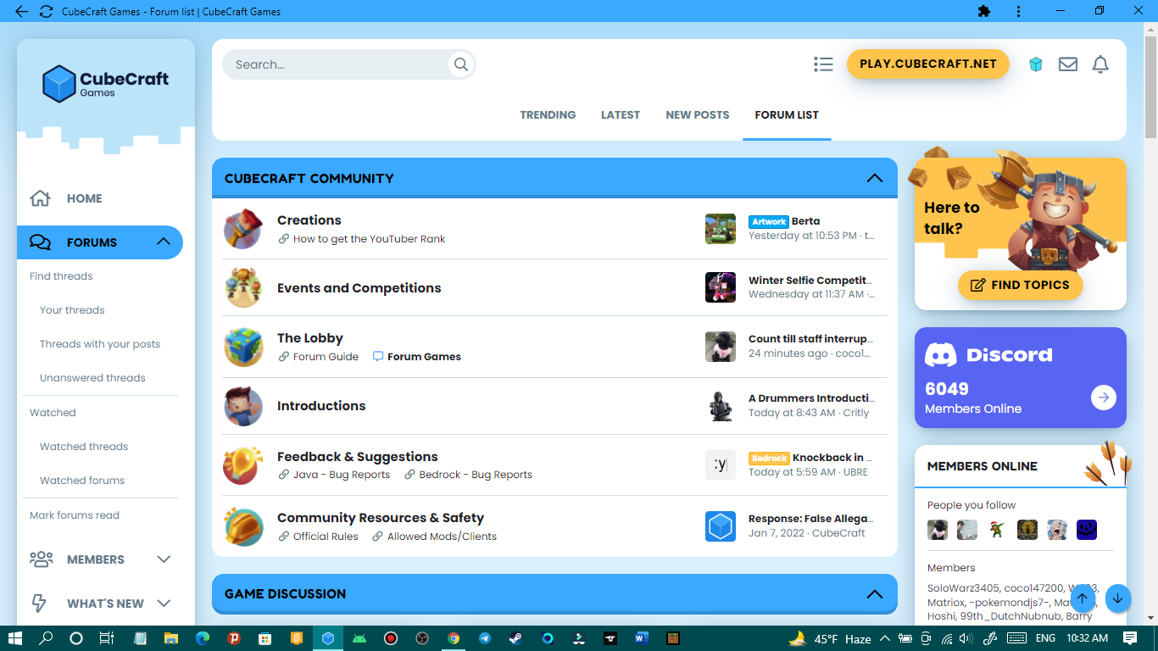The height and width of the screenshot is (651, 1158).
Task: Open the Windows notification center
Action: pyautogui.click(x=1130, y=638)
